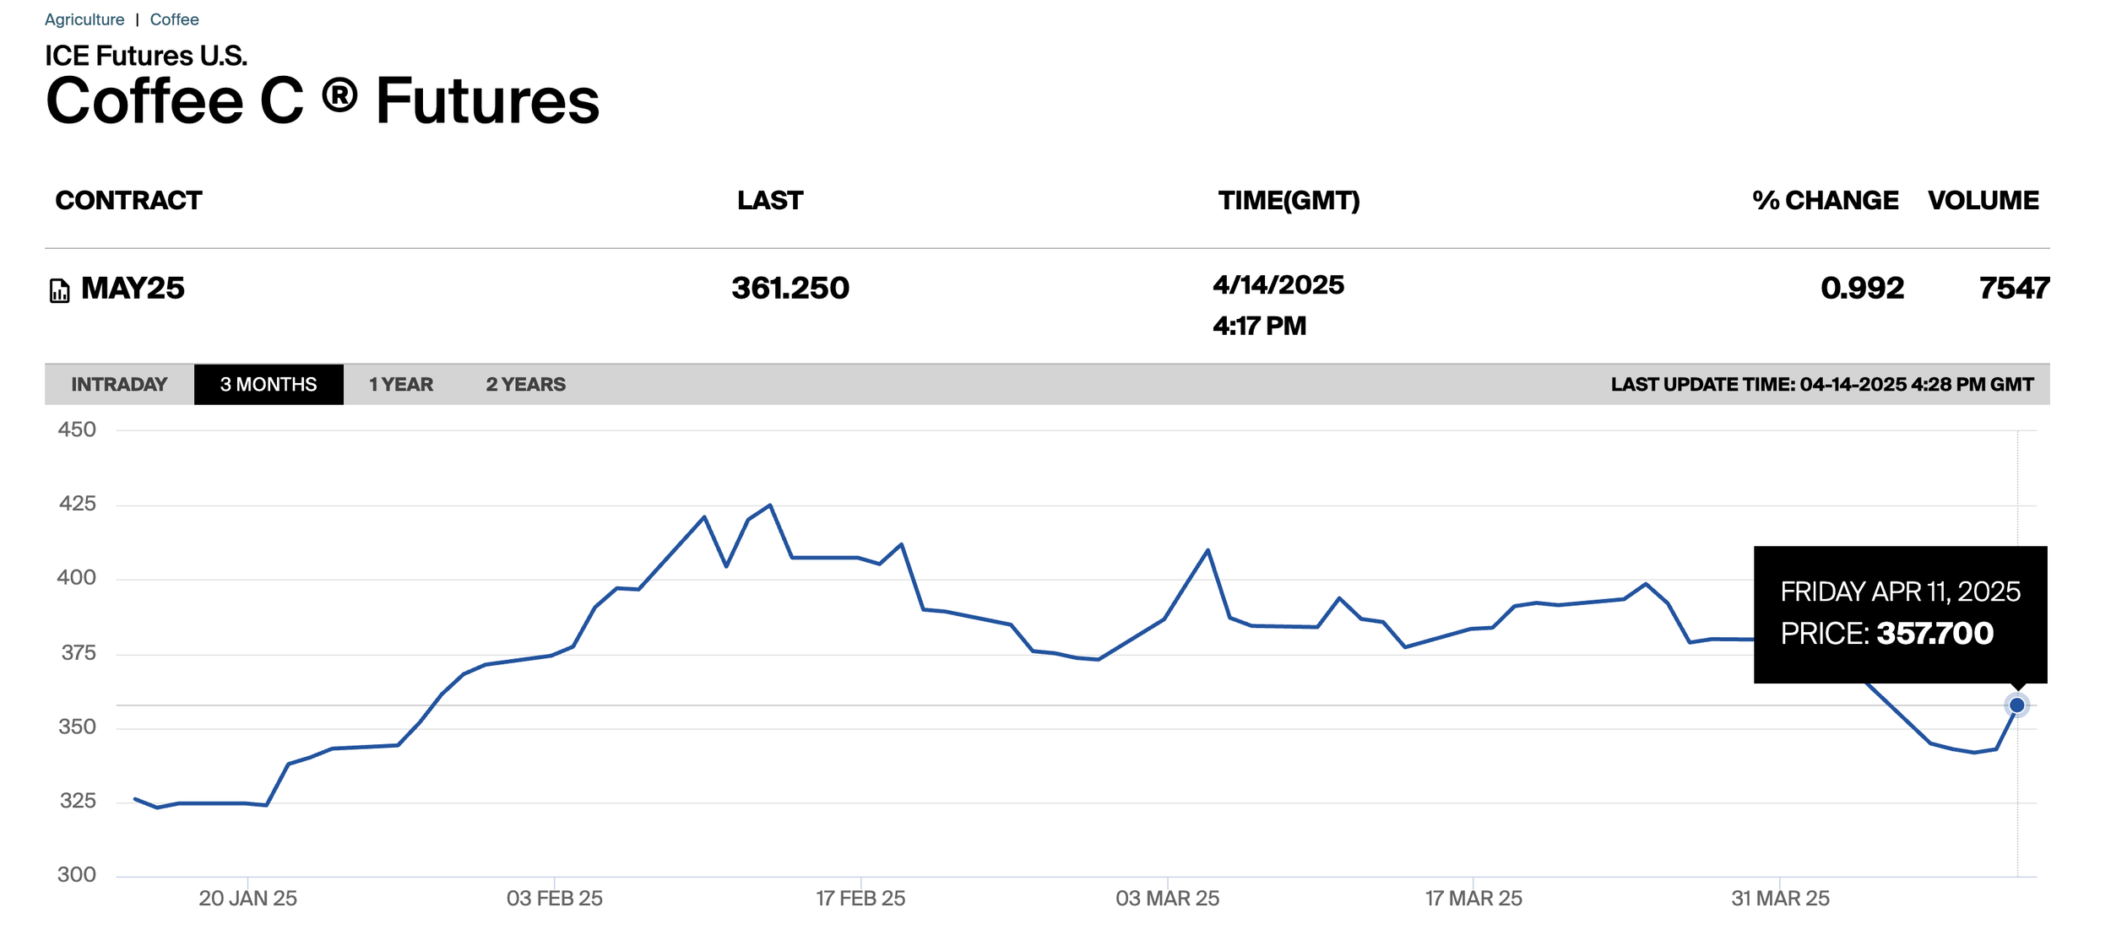Click the 03 MAR 25 axis label
This screenshot has width=2111, height=951.
point(1167,898)
